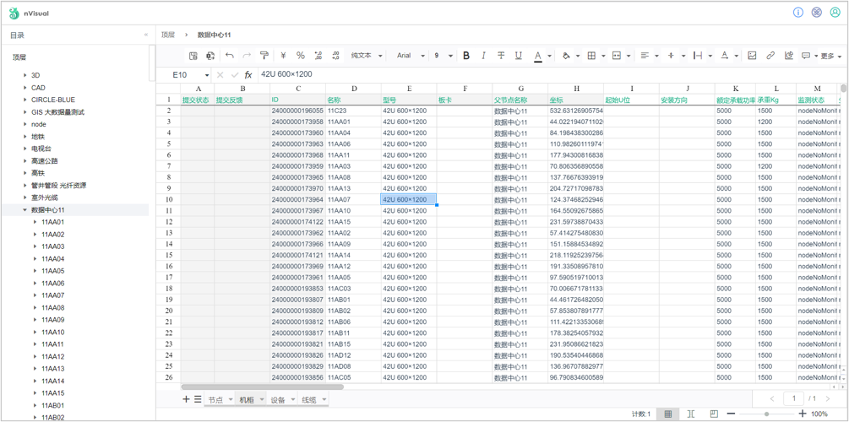Screen dimensions: 849x422
Task: Expand the 3D tree node
Action: coord(24,75)
